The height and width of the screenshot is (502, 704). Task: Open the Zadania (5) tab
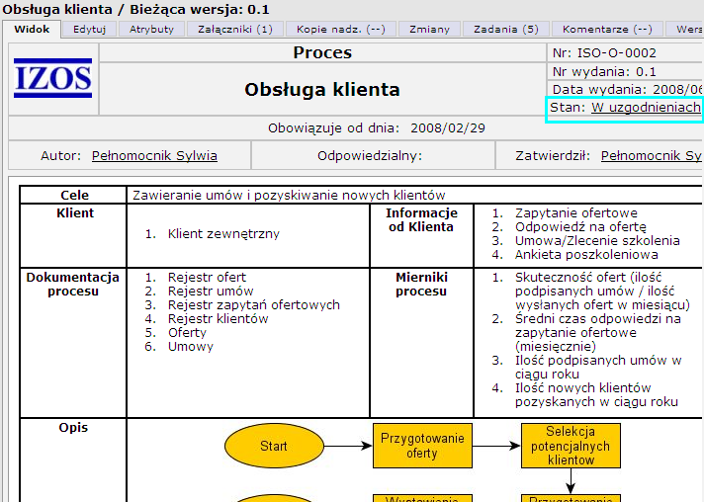tap(506, 30)
